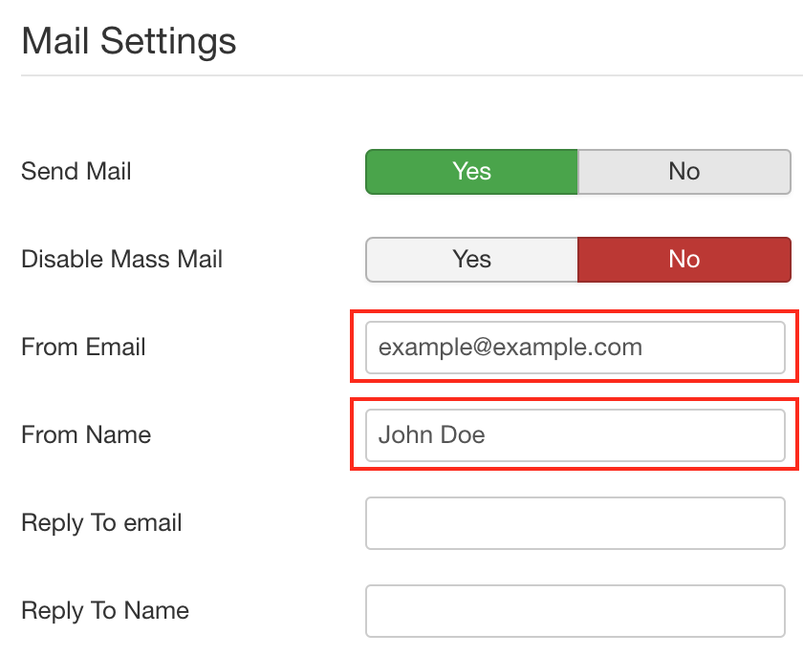Select the Reply To email text box
Screen dimensions: 803x655
pos(575,523)
